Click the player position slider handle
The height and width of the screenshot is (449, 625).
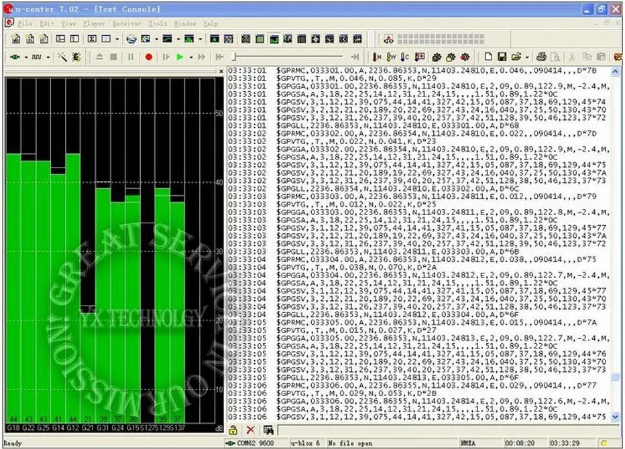pyautogui.click(x=235, y=57)
